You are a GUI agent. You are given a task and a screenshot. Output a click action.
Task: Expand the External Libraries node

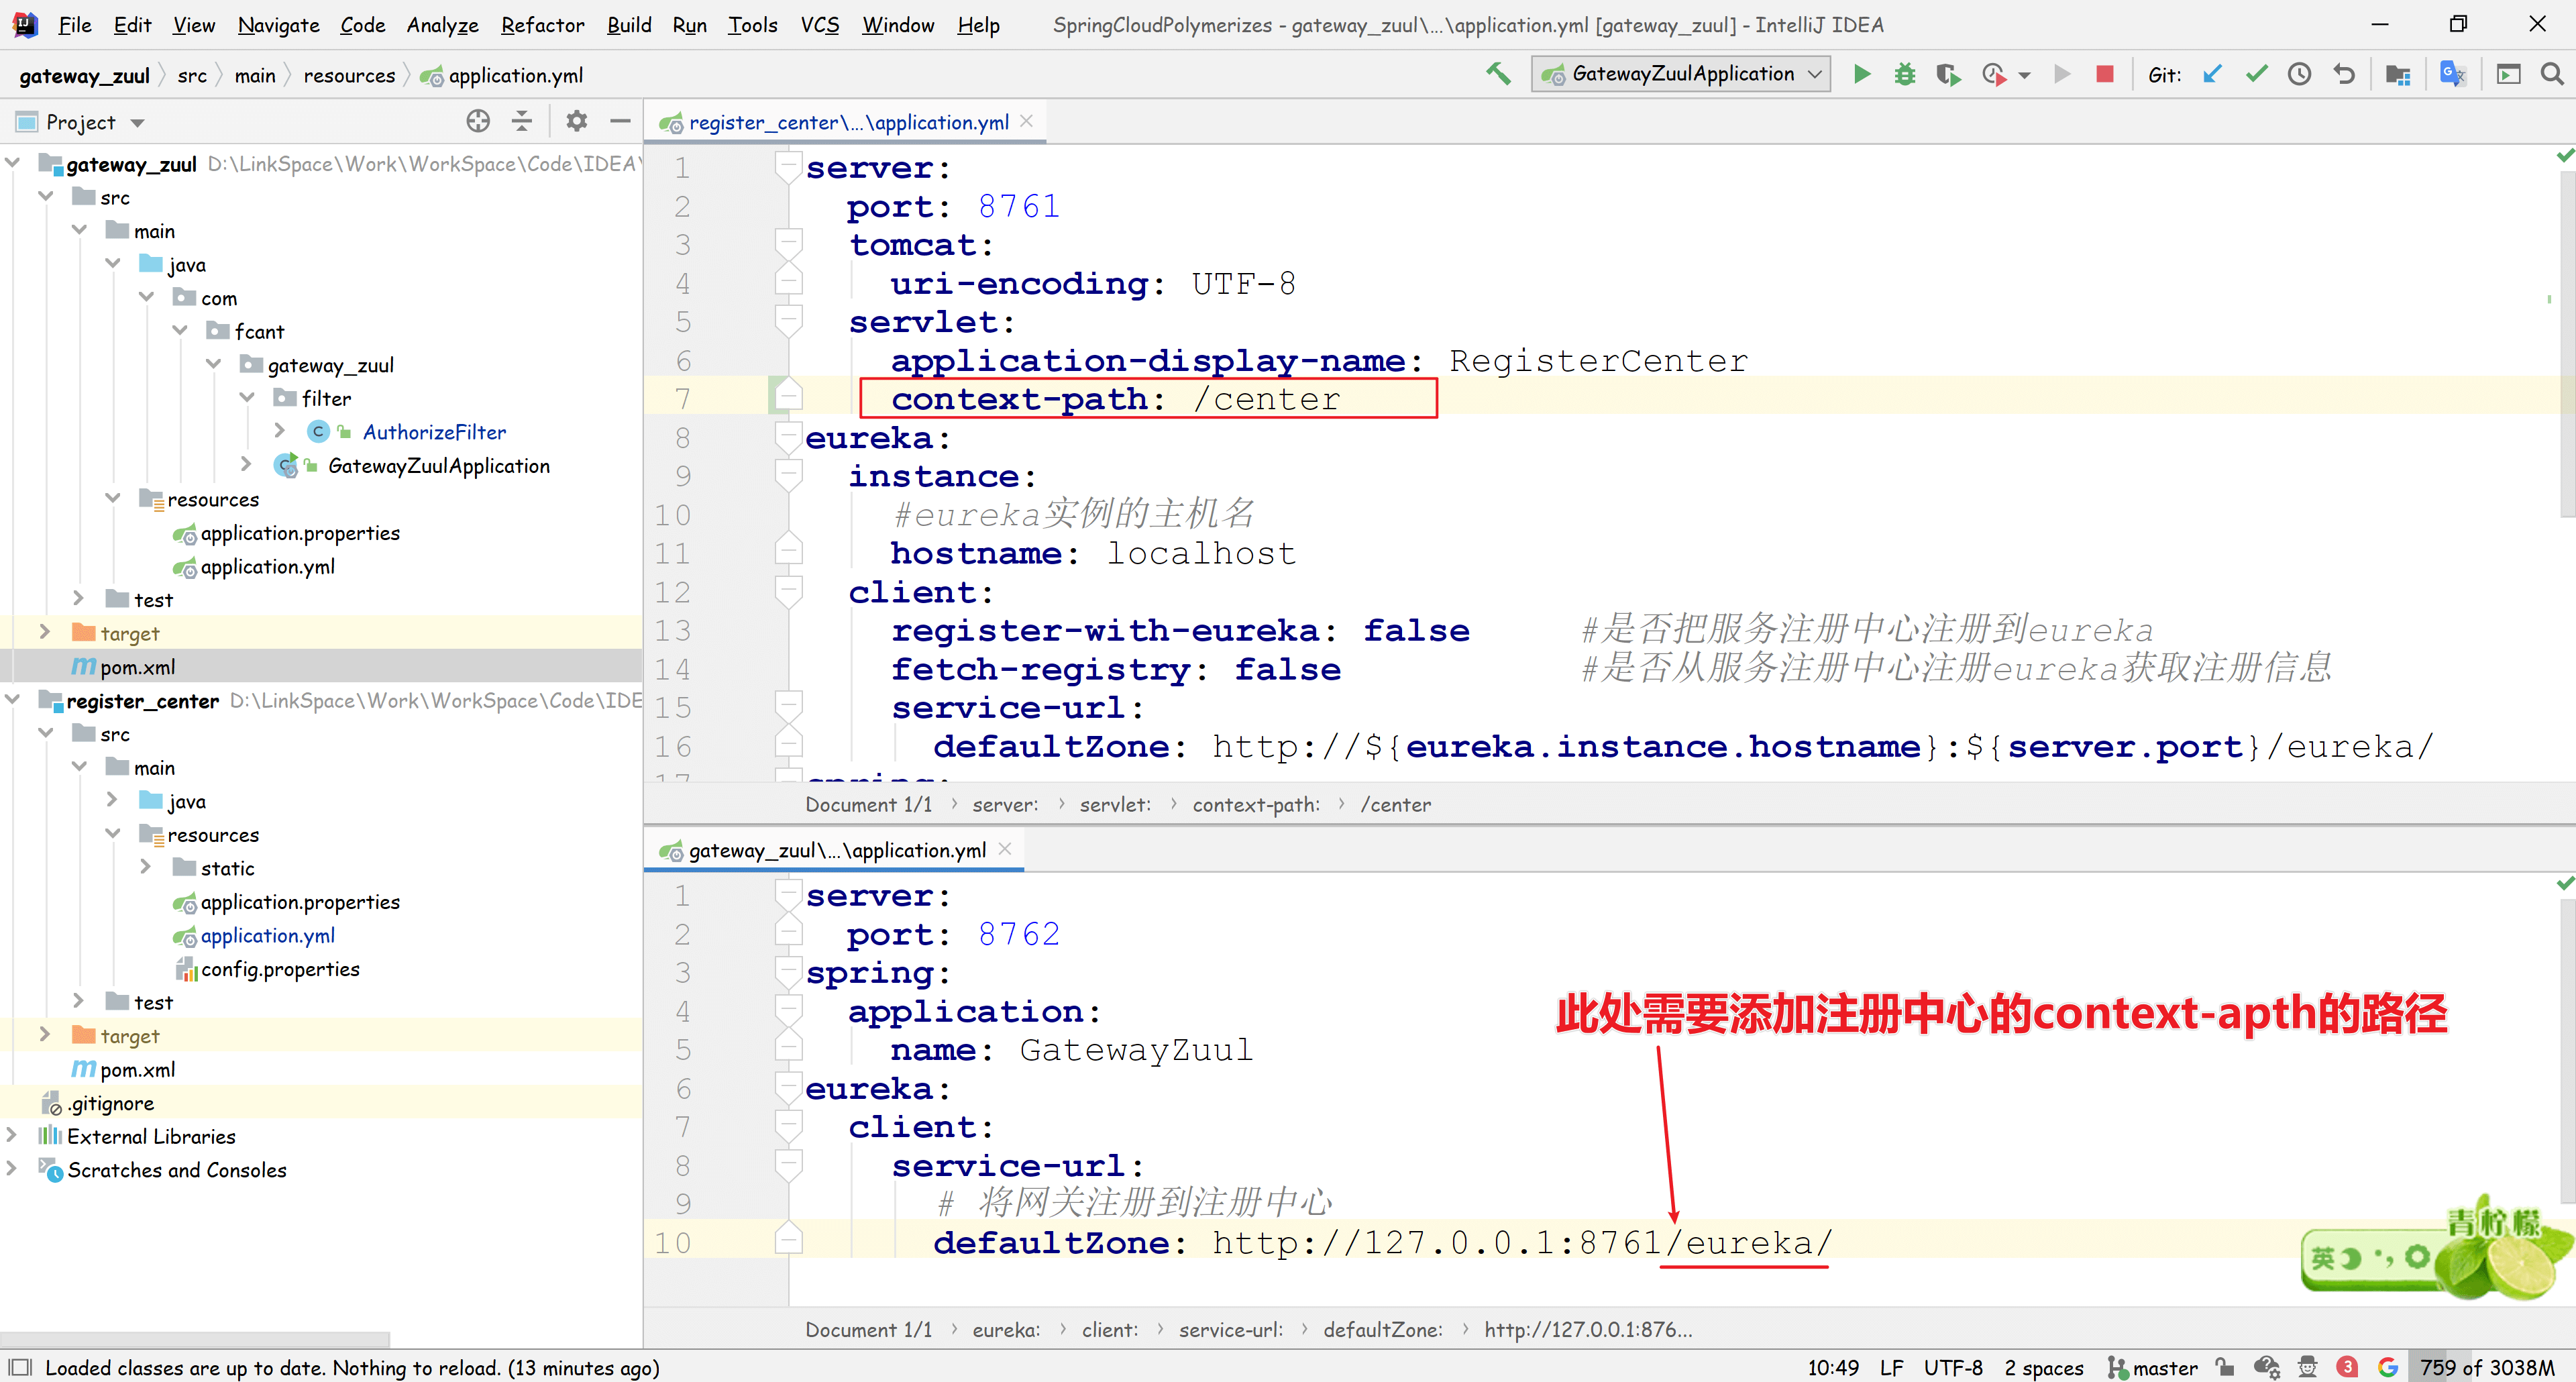pyautogui.click(x=12, y=1136)
